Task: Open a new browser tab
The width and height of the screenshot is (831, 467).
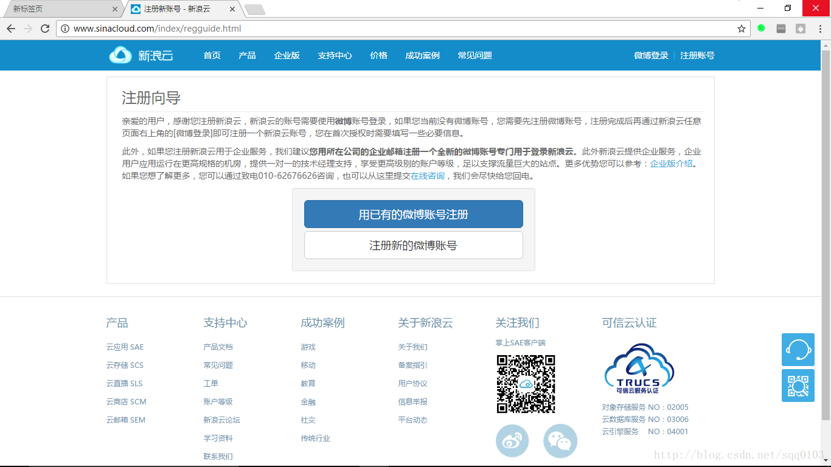Action: 254,9
